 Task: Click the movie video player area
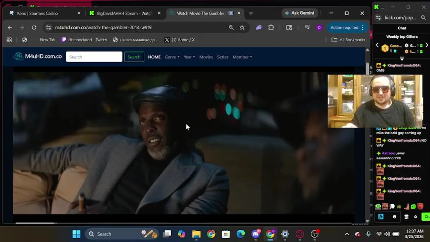(183, 143)
